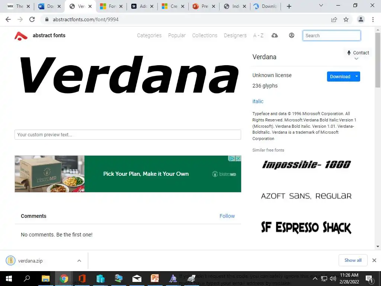This screenshot has height=286, width=381.
Task: Click the Chrome icon in the taskbar
Action: (64, 279)
